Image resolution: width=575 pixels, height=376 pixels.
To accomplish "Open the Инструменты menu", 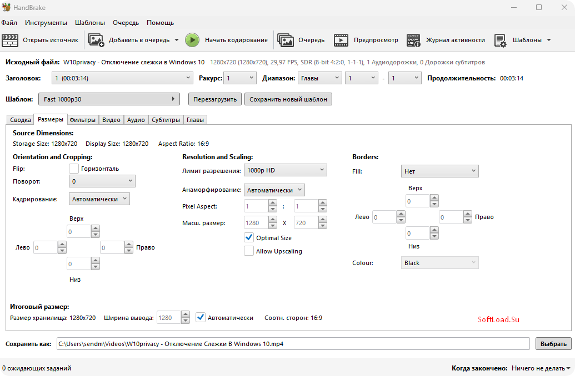I will [46, 23].
